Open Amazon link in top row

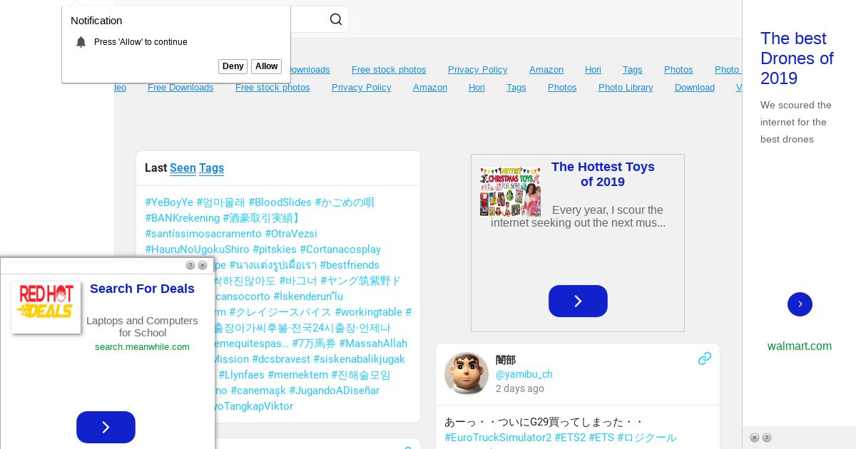(x=546, y=69)
